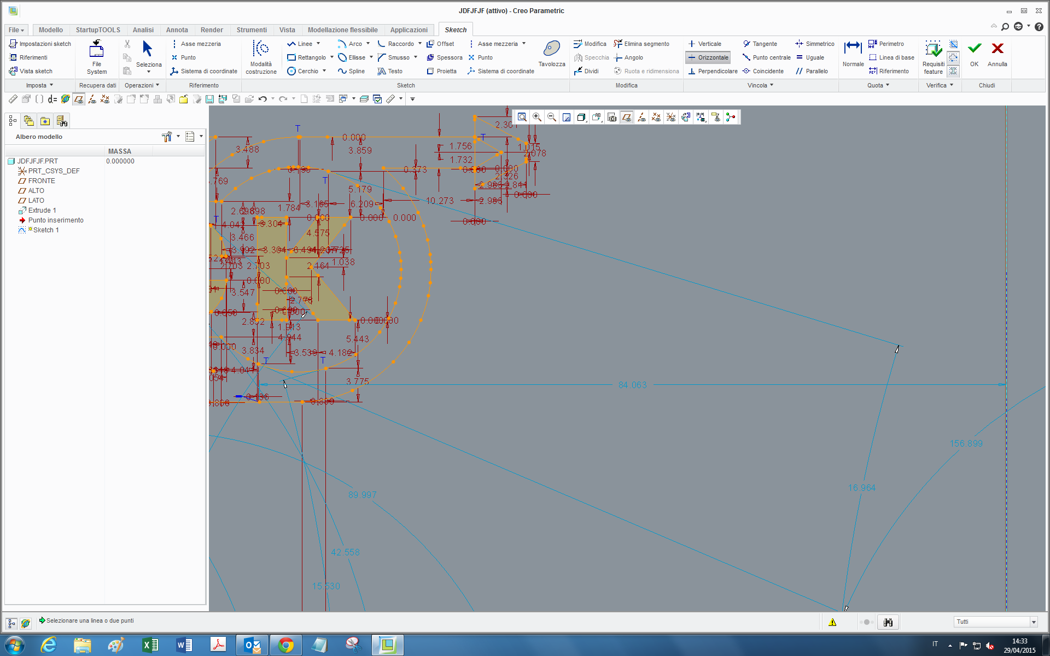Screen dimensions: 1050x656
Task: Click the 84.063 dimension value
Action: 632,385
